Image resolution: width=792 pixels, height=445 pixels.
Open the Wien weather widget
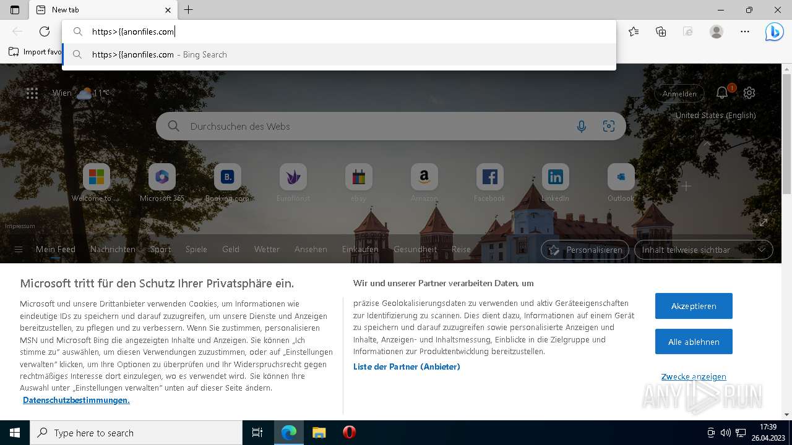point(80,93)
